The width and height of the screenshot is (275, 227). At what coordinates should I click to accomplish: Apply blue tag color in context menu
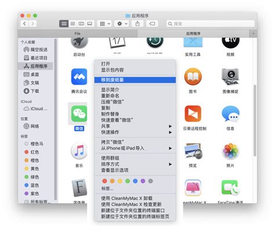click(x=135, y=181)
